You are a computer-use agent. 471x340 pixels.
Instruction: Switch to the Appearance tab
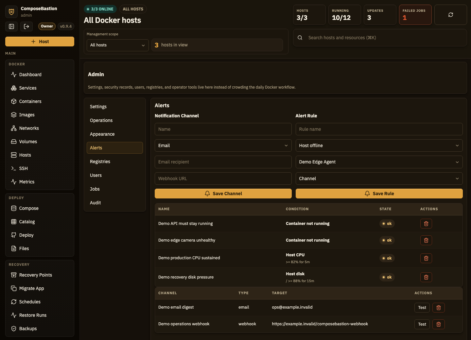tap(115, 134)
